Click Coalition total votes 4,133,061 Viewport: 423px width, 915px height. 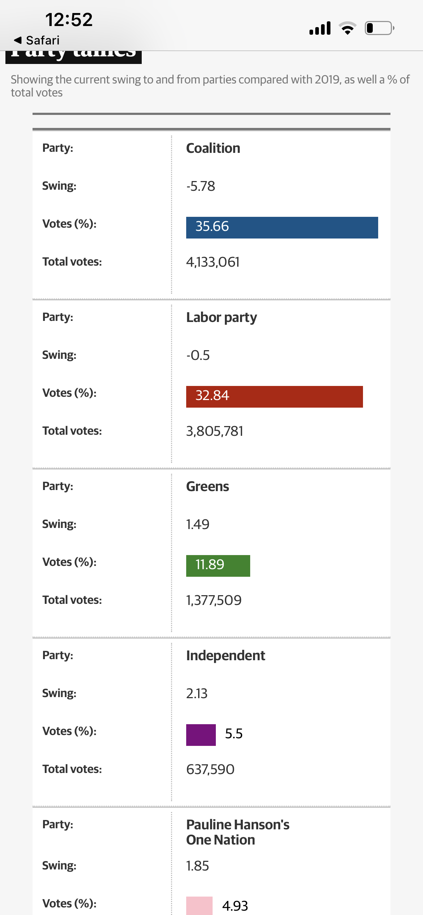213,262
